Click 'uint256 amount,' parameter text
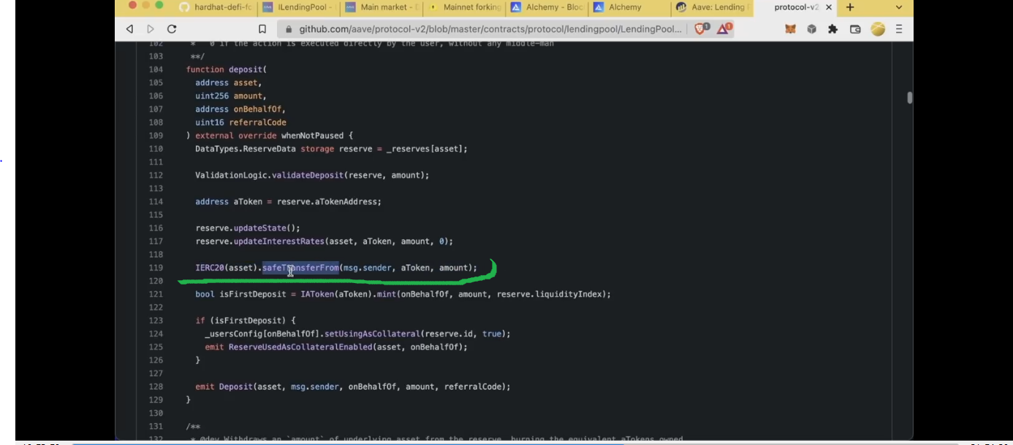The width and height of the screenshot is (1013, 445). (x=231, y=96)
